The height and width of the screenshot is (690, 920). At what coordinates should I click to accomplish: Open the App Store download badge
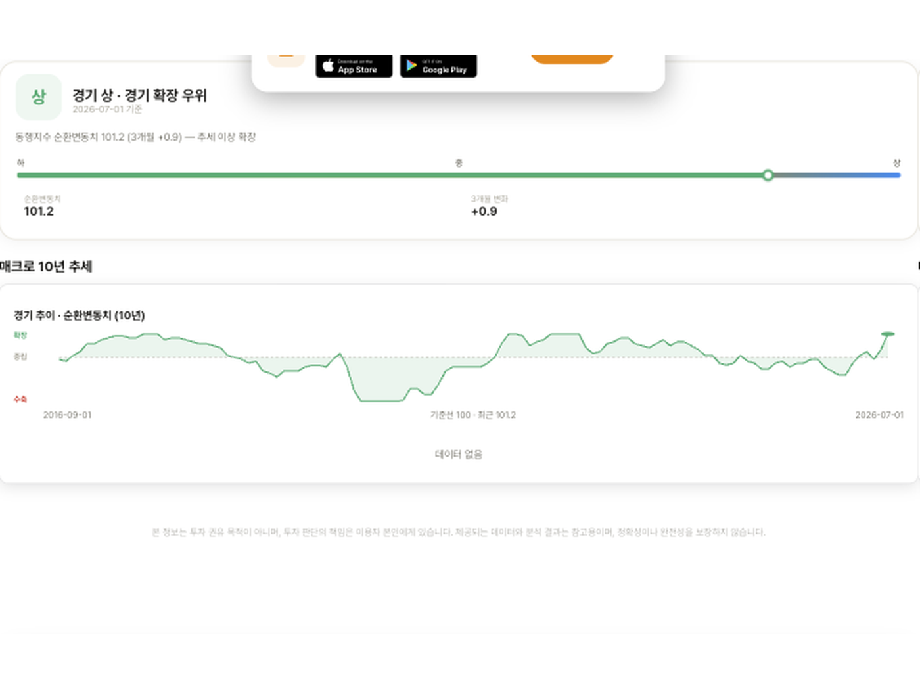point(354,66)
